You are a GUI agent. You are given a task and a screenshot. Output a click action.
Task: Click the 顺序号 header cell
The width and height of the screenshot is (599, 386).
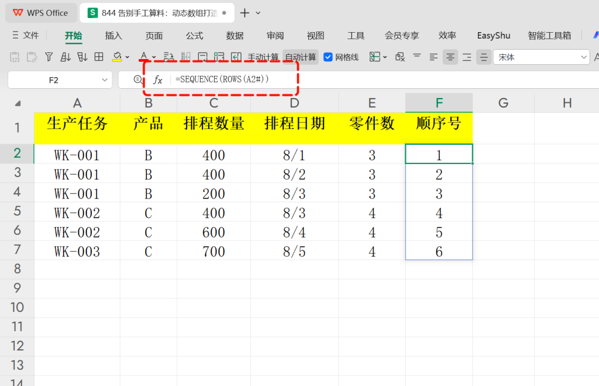point(439,128)
